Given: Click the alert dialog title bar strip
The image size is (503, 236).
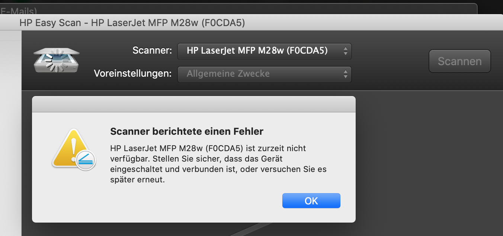Looking at the screenshot, I should [x=193, y=103].
